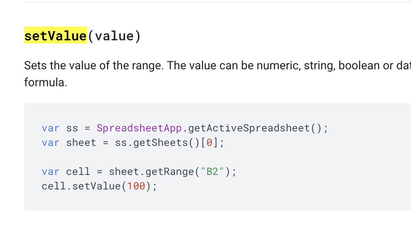Click the red 0 array index
The width and height of the screenshot is (411, 237).
209,143
